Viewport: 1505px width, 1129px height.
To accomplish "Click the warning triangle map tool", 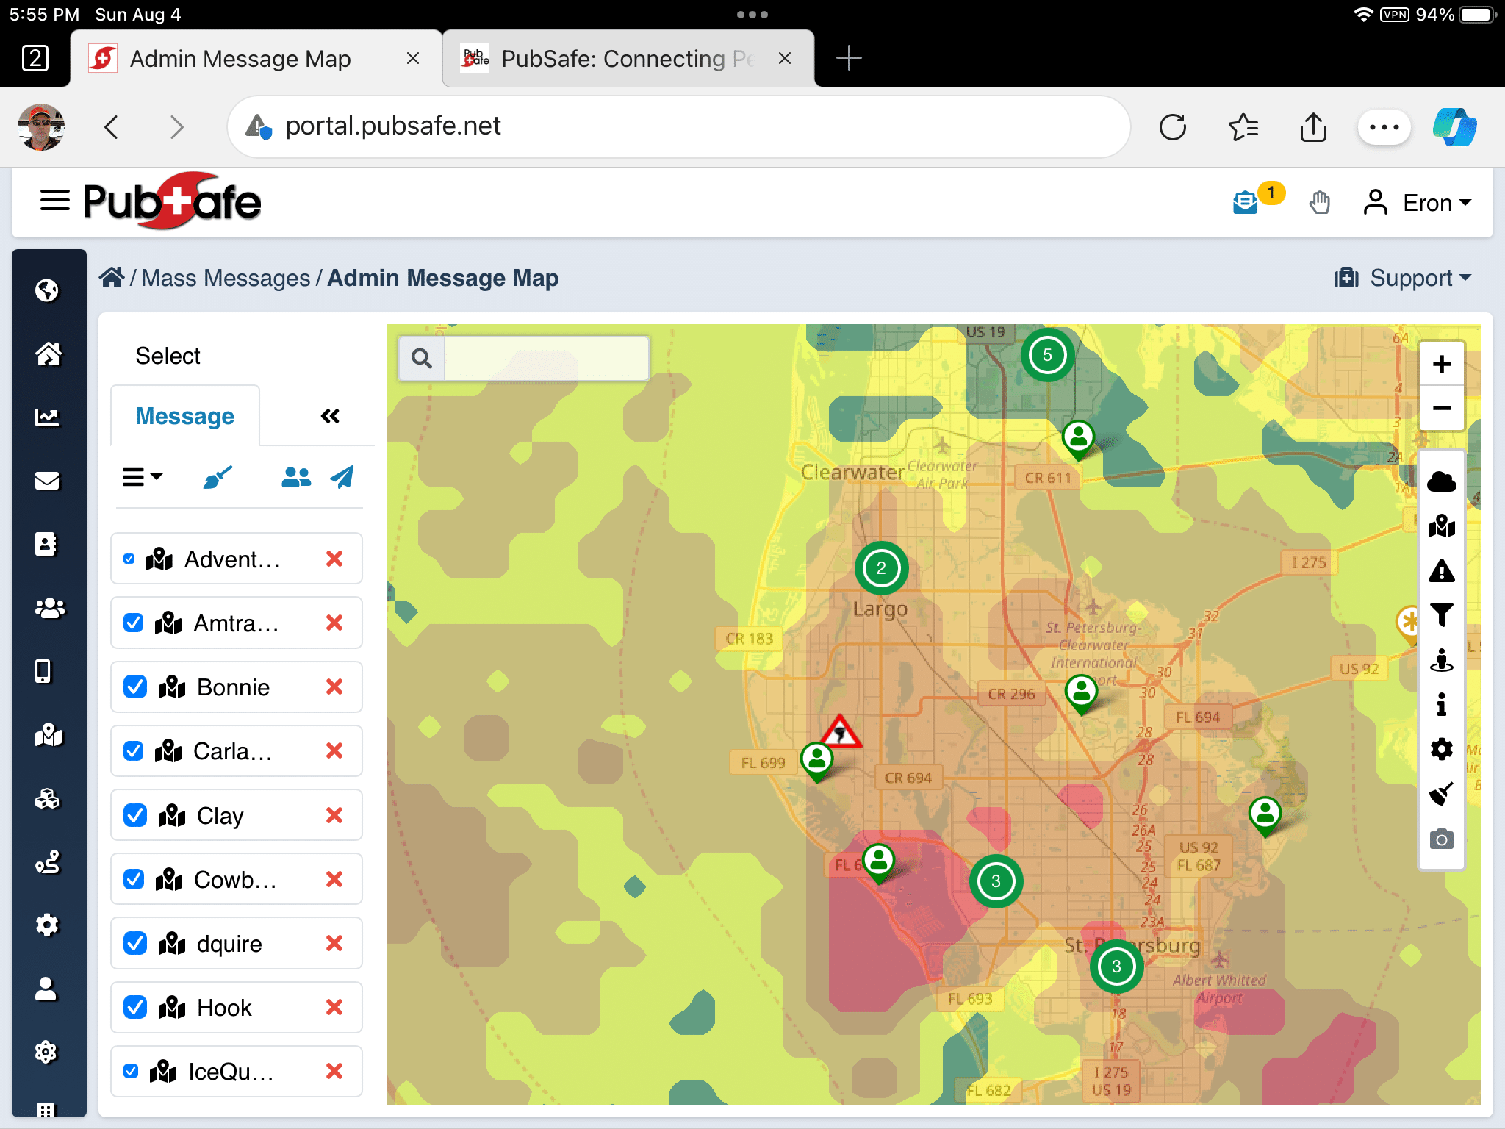I will (1441, 571).
